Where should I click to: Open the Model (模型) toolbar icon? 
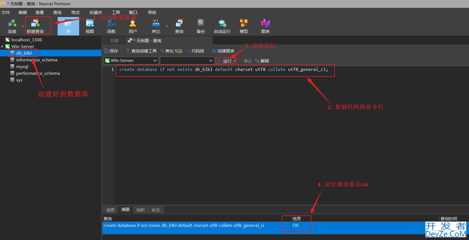click(x=244, y=26)
